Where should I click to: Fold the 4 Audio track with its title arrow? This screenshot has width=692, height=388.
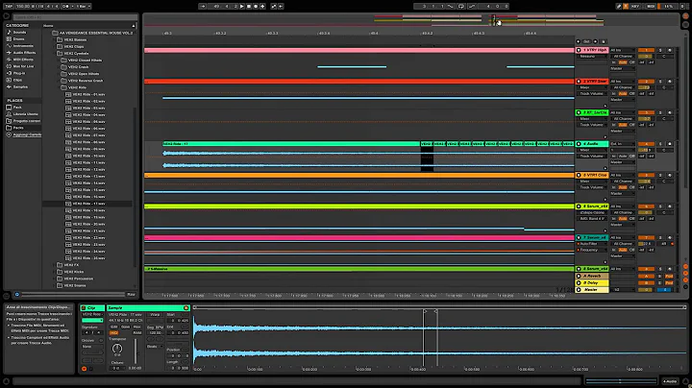pyautogui.click(x=579, y=144)
